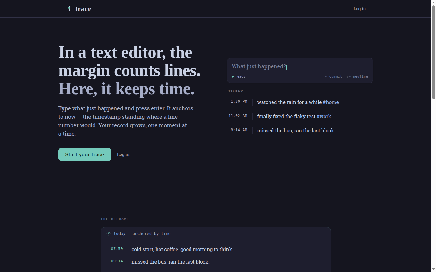Click the TODAY section label

pos(236,91)
